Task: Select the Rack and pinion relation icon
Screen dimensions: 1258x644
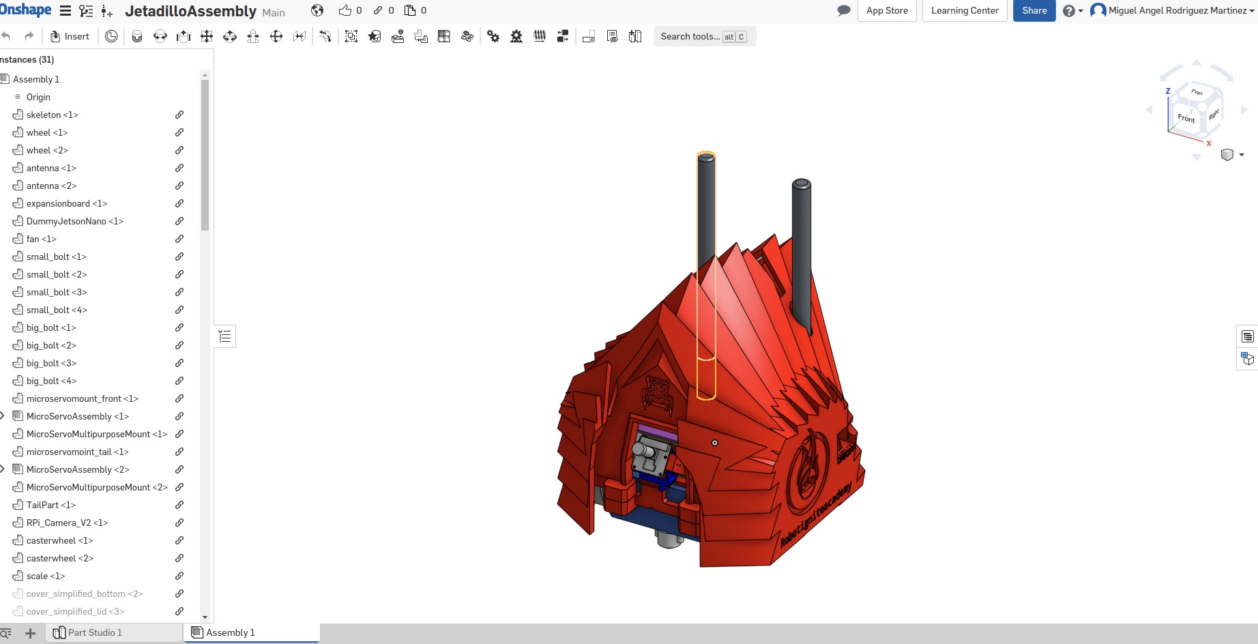Action: click(x=516, y=37)
